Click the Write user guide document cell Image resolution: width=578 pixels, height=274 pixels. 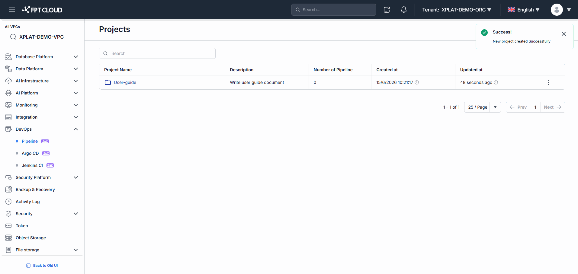267,82
